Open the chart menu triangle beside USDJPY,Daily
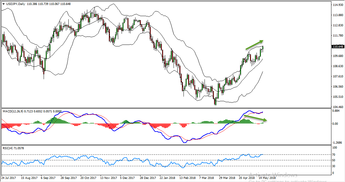The height and width of the screenshot is (182, 345). [x=3, y=4]
